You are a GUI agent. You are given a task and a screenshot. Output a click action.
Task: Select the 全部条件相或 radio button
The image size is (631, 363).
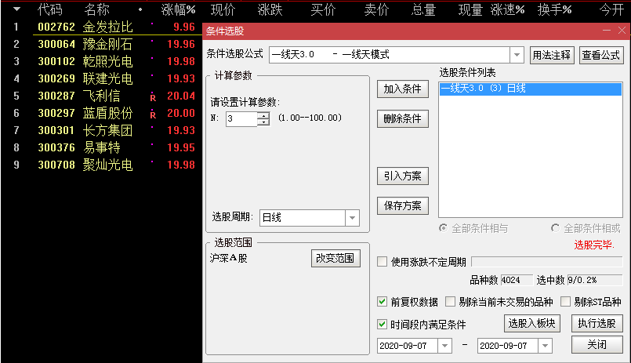point(555,228)
